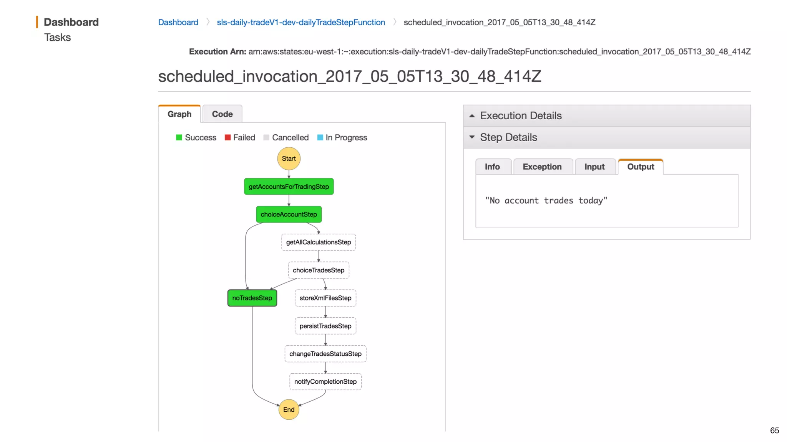Viewport: 787px width, 442px height.
Task: Open the Exception tab
Action: coord(542,167)
